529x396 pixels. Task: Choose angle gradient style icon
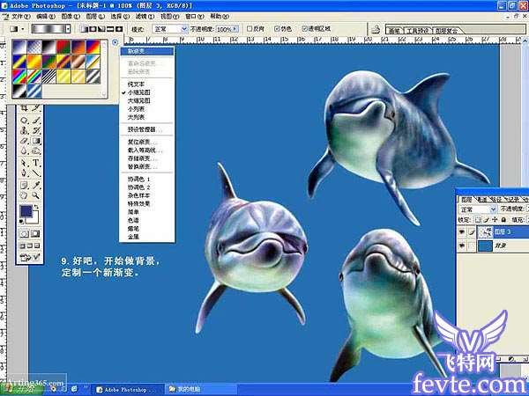[x=101, y=29]
